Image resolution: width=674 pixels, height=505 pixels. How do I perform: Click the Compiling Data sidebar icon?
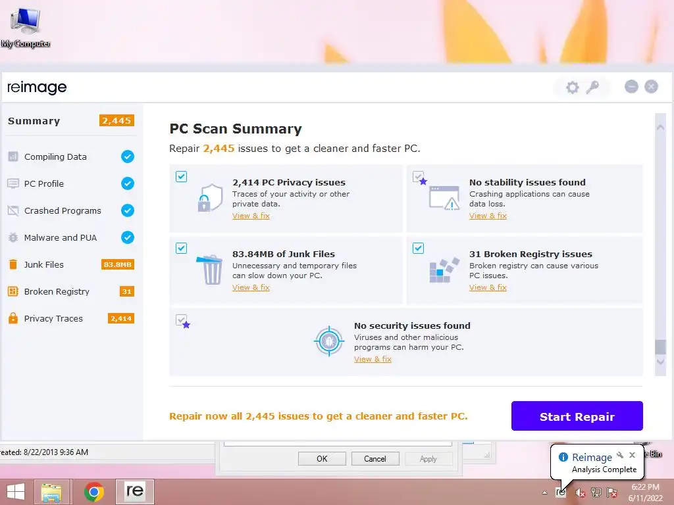coord(13,156)
